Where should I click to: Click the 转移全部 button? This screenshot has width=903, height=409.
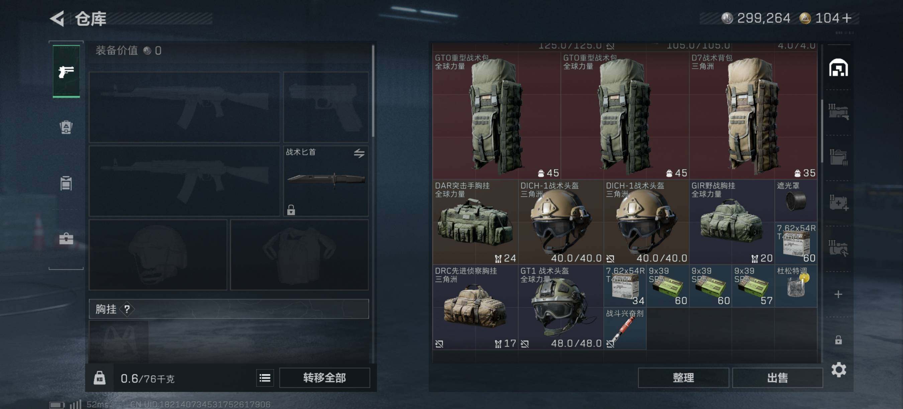coord(324,378)
